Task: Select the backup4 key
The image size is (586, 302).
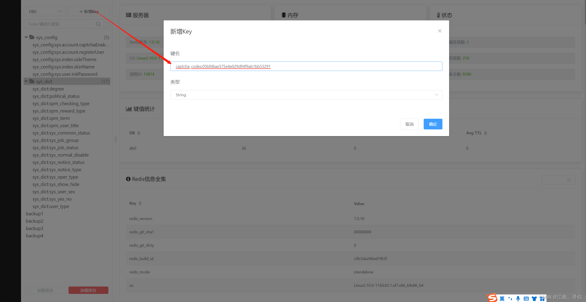Action: click(x=35, y=236)
